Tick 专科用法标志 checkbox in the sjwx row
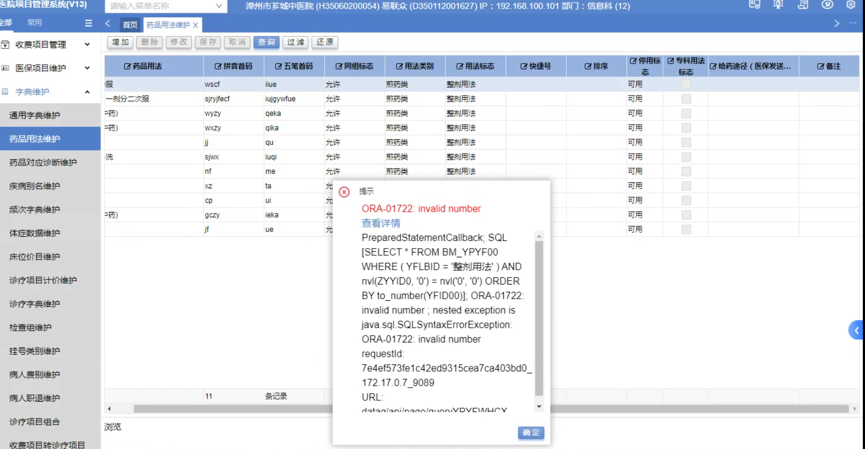Viewport: 865px width, 449px height. pos(686,157)
